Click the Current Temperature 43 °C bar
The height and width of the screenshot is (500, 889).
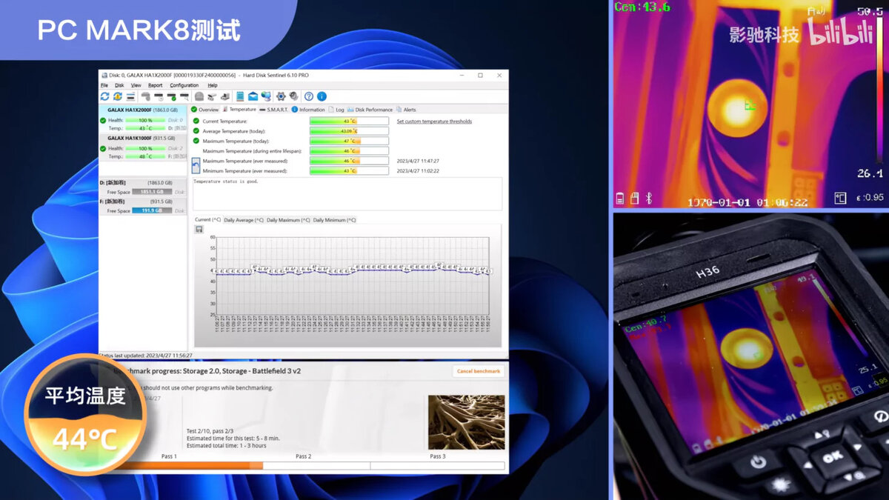click(349, 121)
